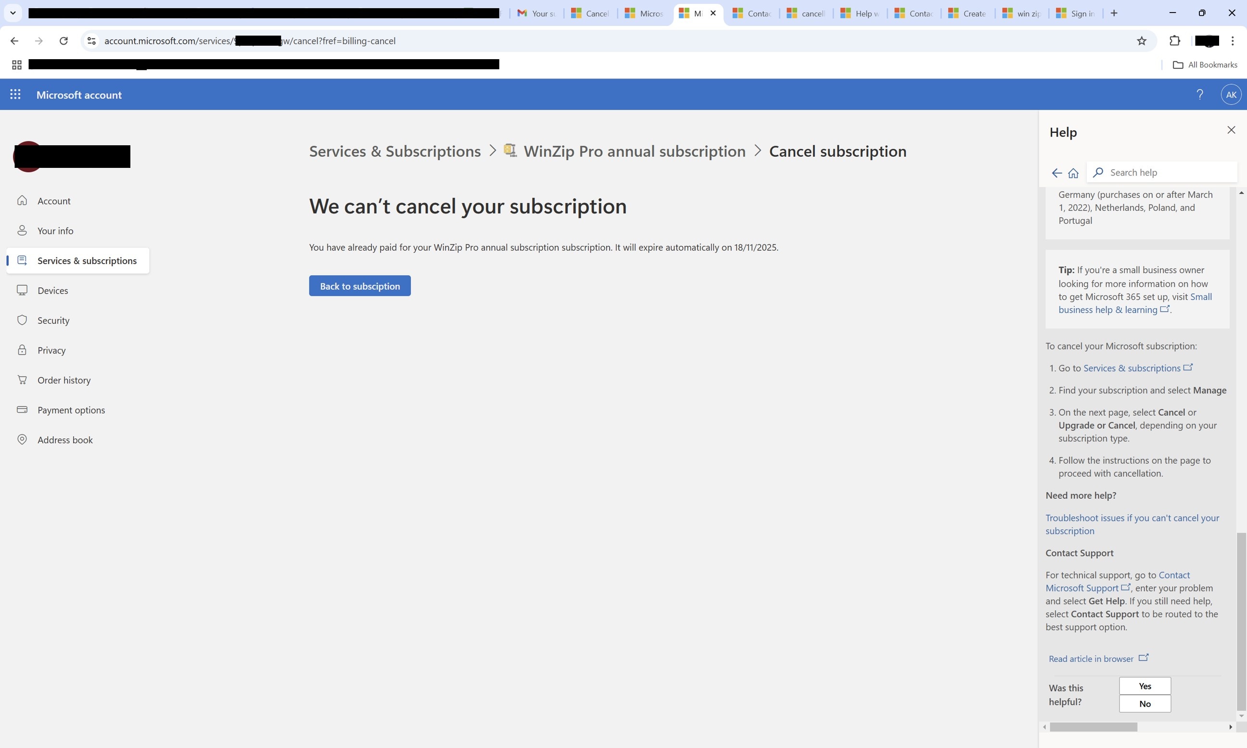Answer Yes to Was this helpful
This screenshot has height=748, width=1247.
pos(1144,685)
